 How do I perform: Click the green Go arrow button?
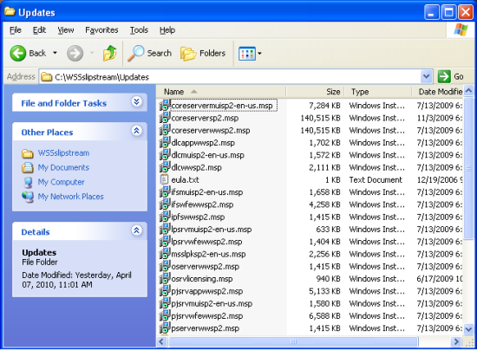[444, 76]
